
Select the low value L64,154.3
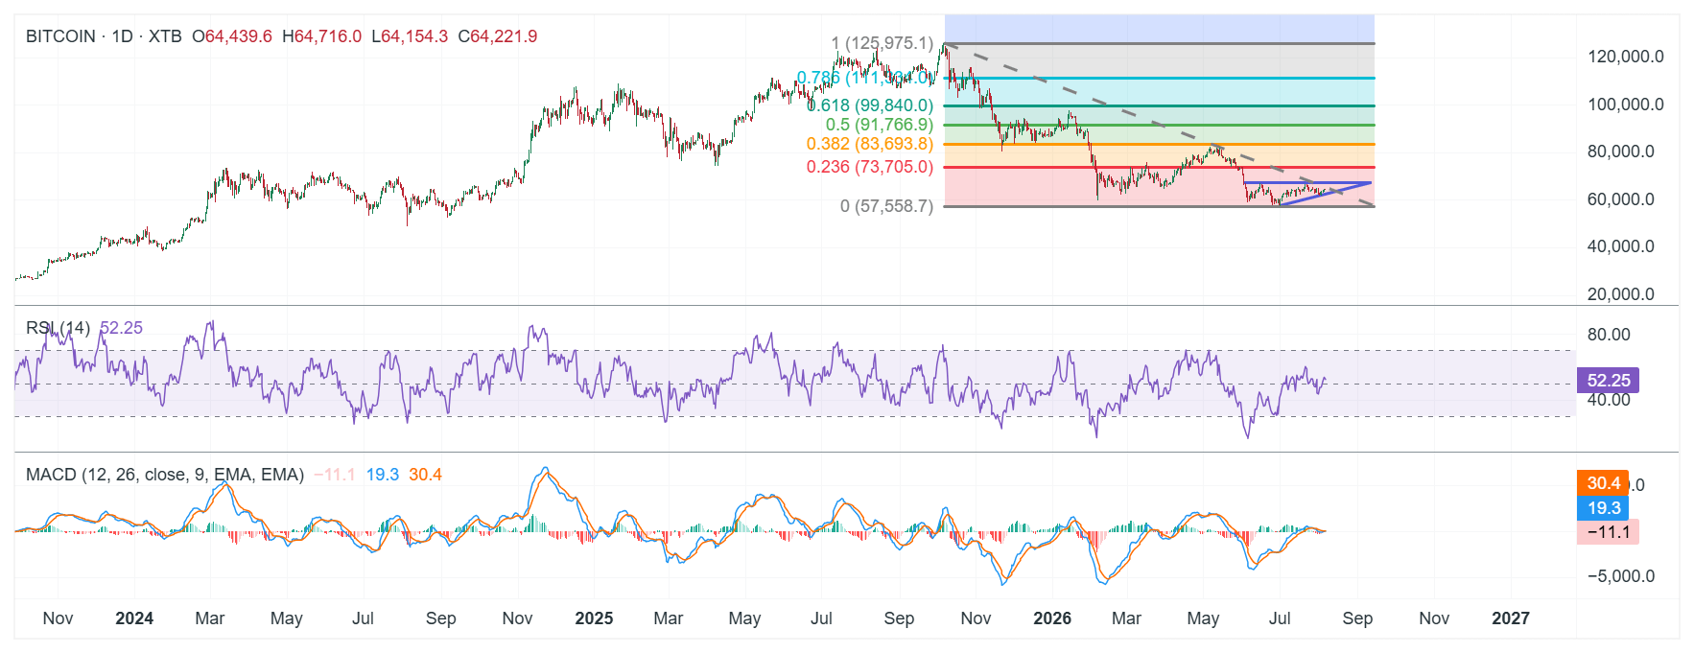(410, 36)
